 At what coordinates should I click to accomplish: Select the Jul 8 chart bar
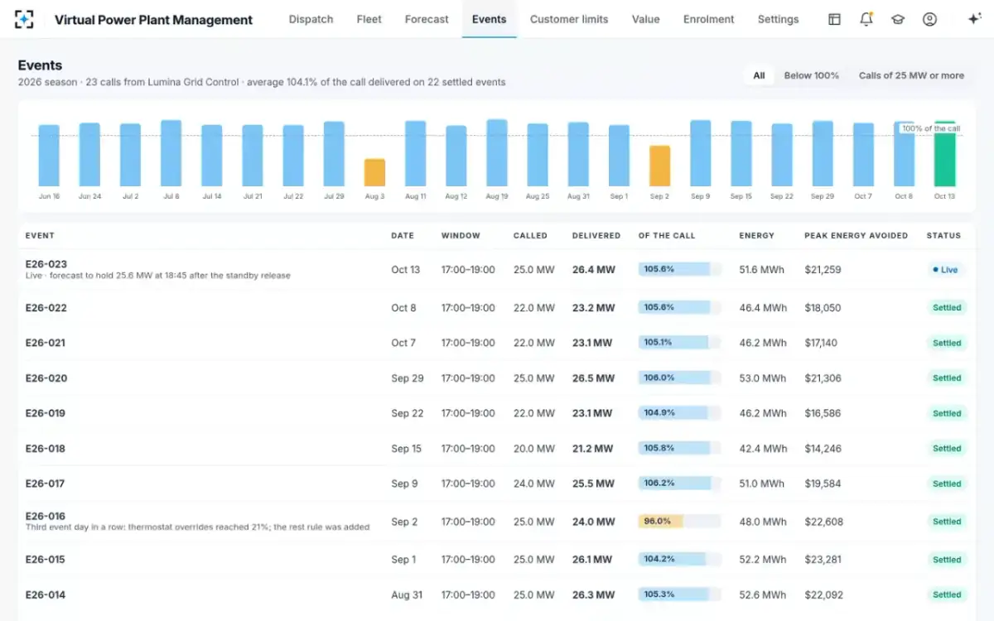[171, 153]
